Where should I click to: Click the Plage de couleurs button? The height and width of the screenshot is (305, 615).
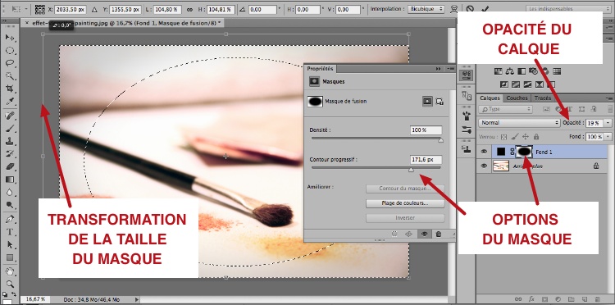pyautogui.click(x=405, y=203)
